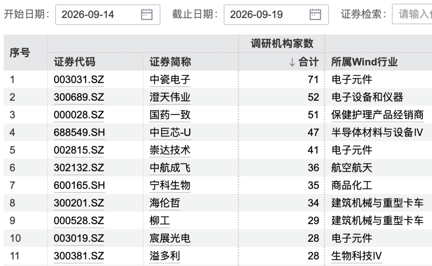Open the 柳工 security link
Screen dimensions: 432x266
(160, 220)
